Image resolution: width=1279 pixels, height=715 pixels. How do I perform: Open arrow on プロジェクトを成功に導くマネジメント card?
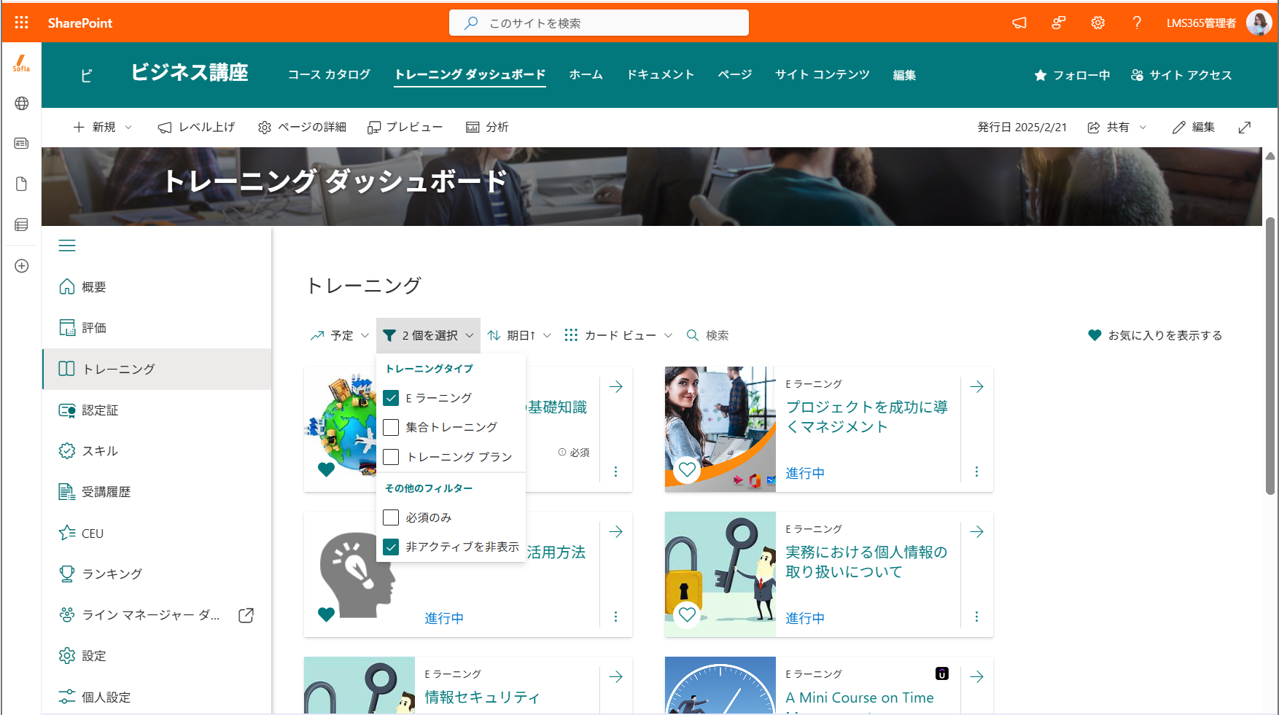(977, 386)
